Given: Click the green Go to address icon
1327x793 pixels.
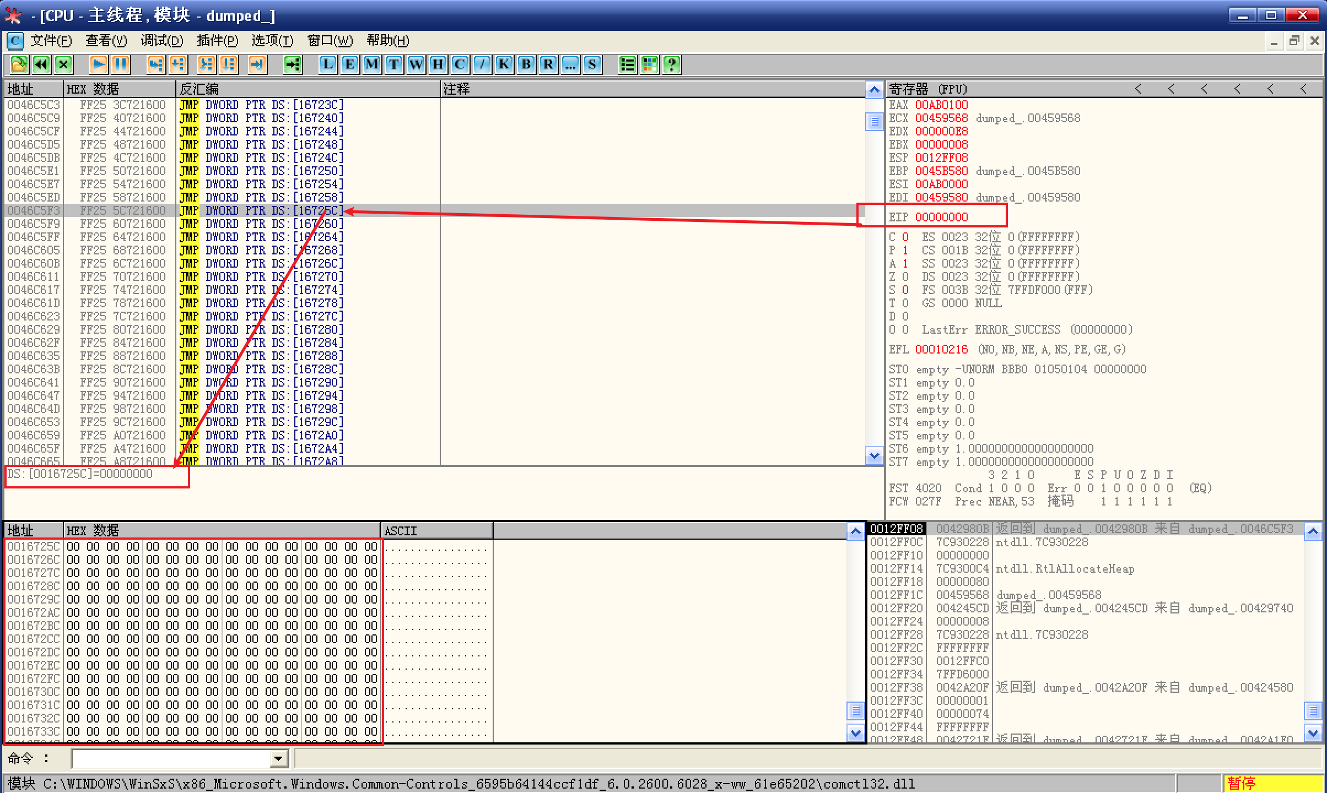Looking at the screenshot, I should [x=293, y=64].
